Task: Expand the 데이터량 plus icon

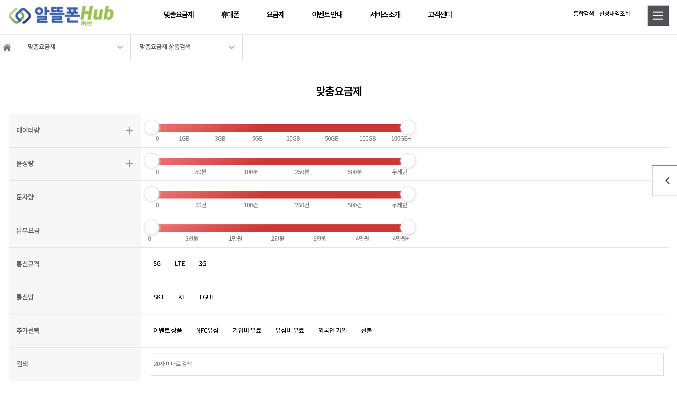Action: coord(129,130)
